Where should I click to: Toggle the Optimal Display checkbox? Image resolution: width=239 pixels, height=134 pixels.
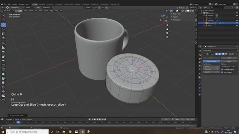pyautogui.click(x=222, y=70)
